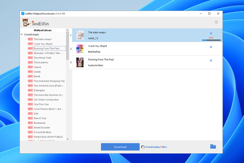The image size is (244, 163).
Task: Click The baby swap cover thumbnail
Action: pos(80,35)
